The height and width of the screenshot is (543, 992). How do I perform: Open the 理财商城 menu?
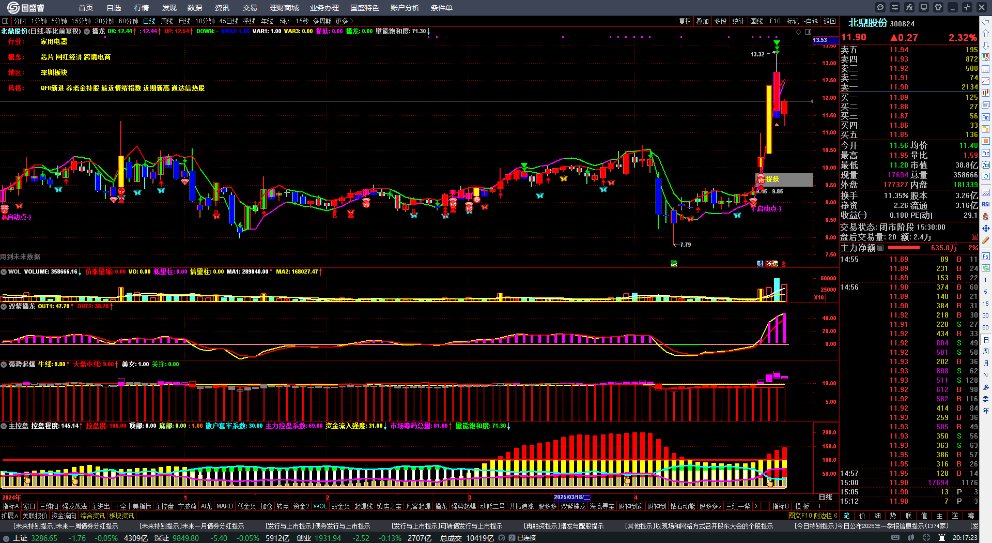pos(284,8)
